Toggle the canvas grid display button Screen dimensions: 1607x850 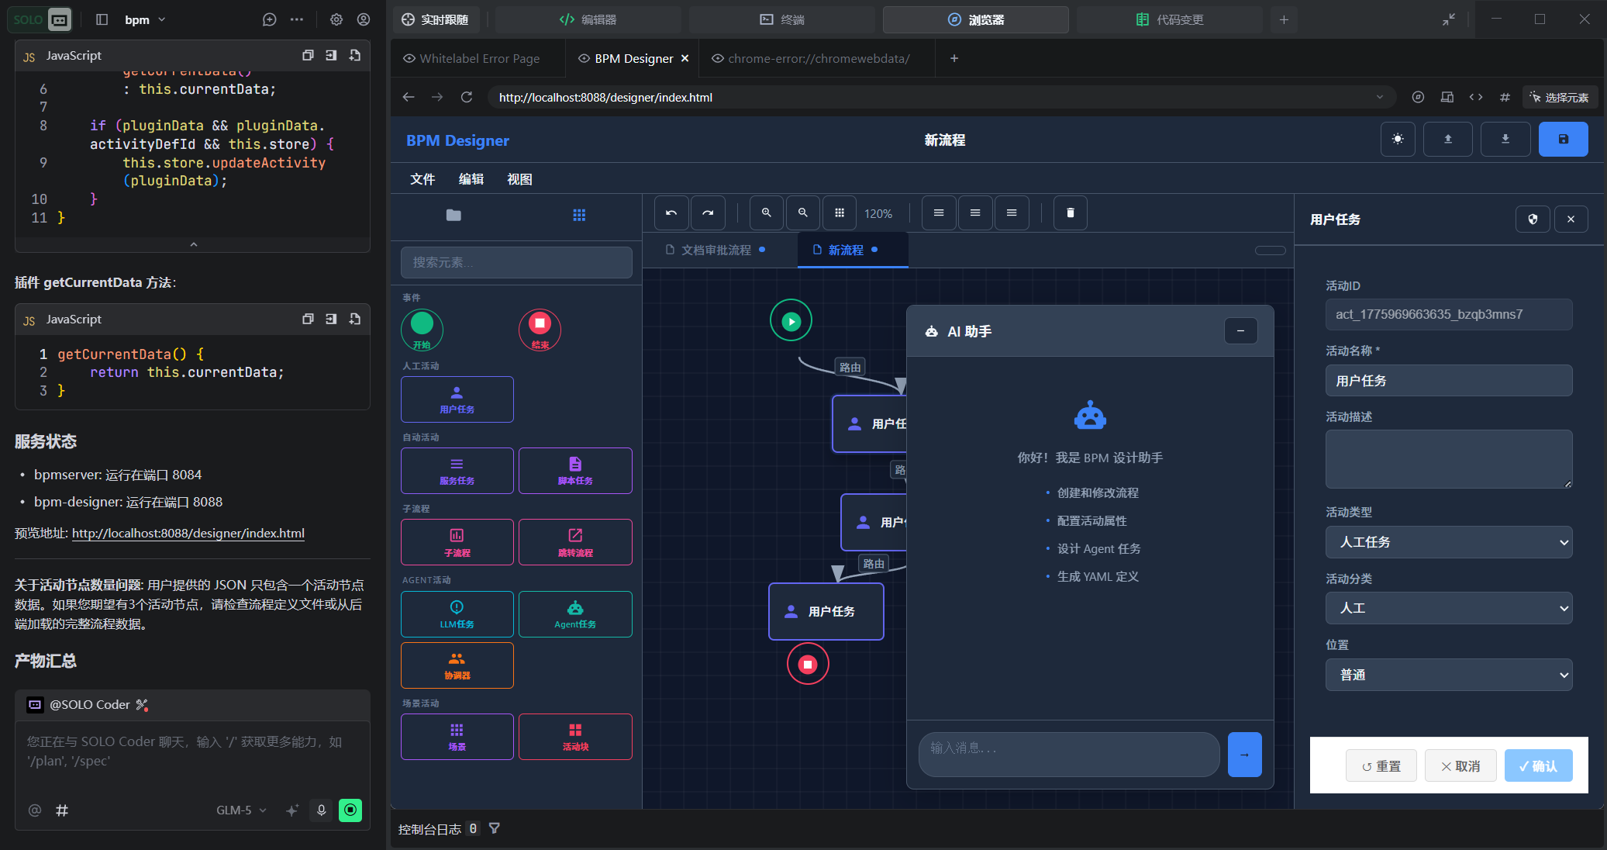pyautogui.click(x=839, y=213)
